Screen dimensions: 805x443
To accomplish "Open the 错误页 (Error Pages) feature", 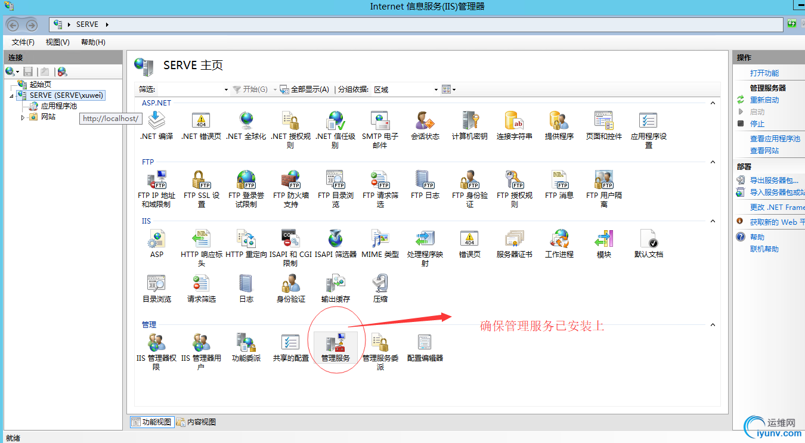I will point(470,241).
